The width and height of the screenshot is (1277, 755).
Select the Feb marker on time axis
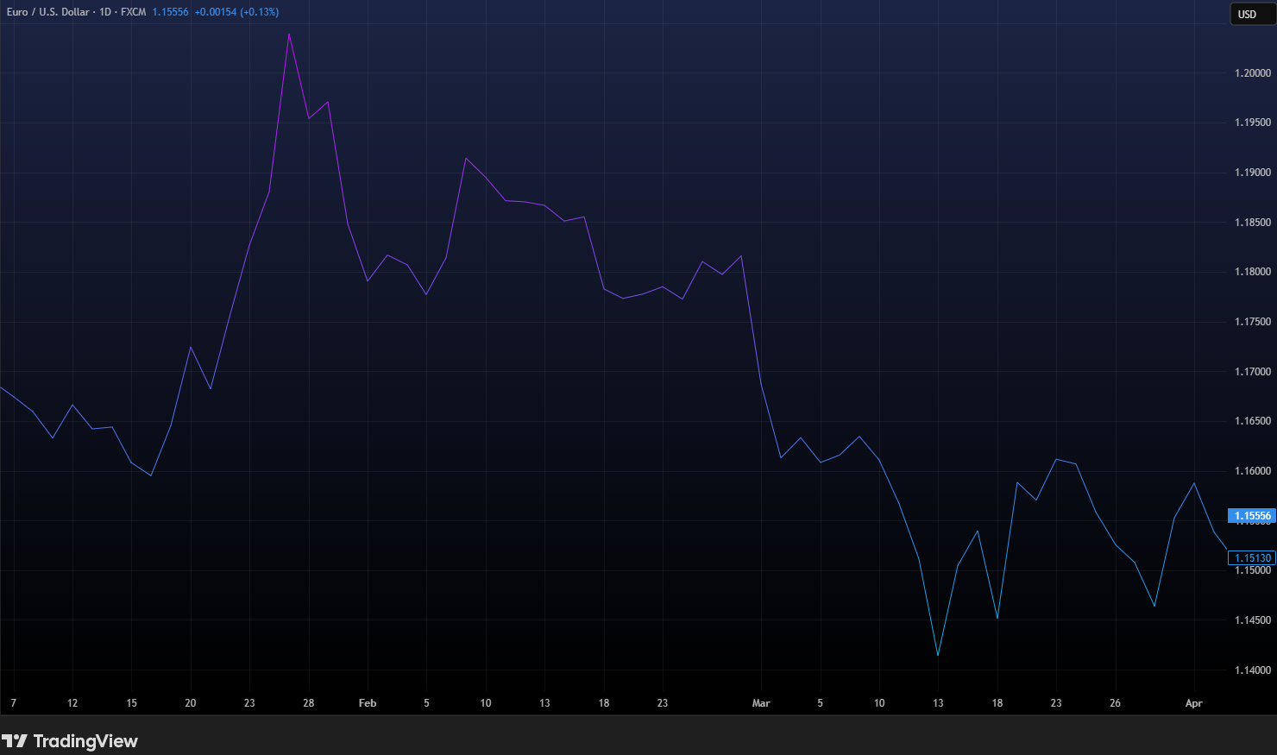pos(368,703)
